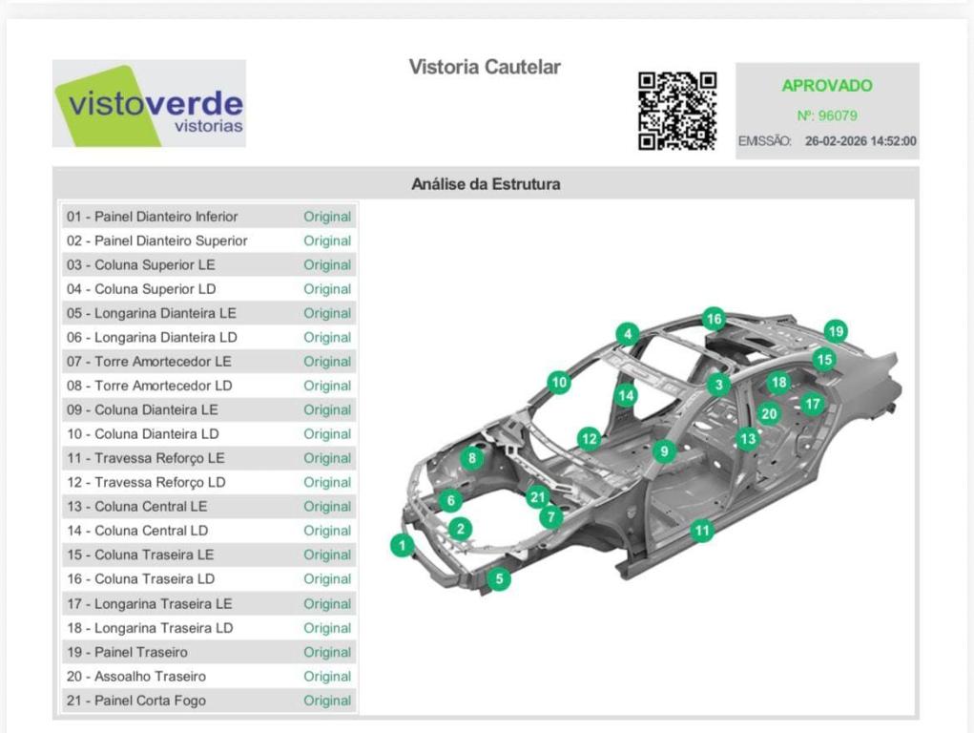Select marker 9 on front column
Image resolution: width=974 pixels, height=733 pixels.
pyautogui.click(x=664, y=450)
